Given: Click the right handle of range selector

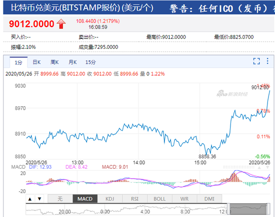Looking at the screenshot, I should pyautogui.click(x=268, y=209).
